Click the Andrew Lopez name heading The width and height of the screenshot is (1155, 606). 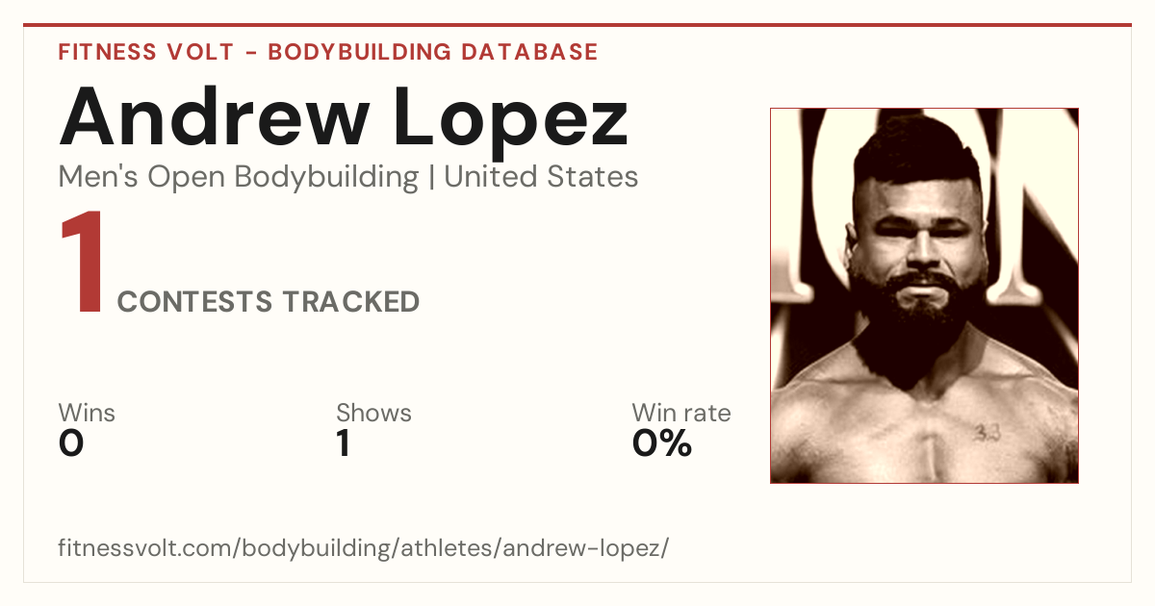[x=345, y=116]
